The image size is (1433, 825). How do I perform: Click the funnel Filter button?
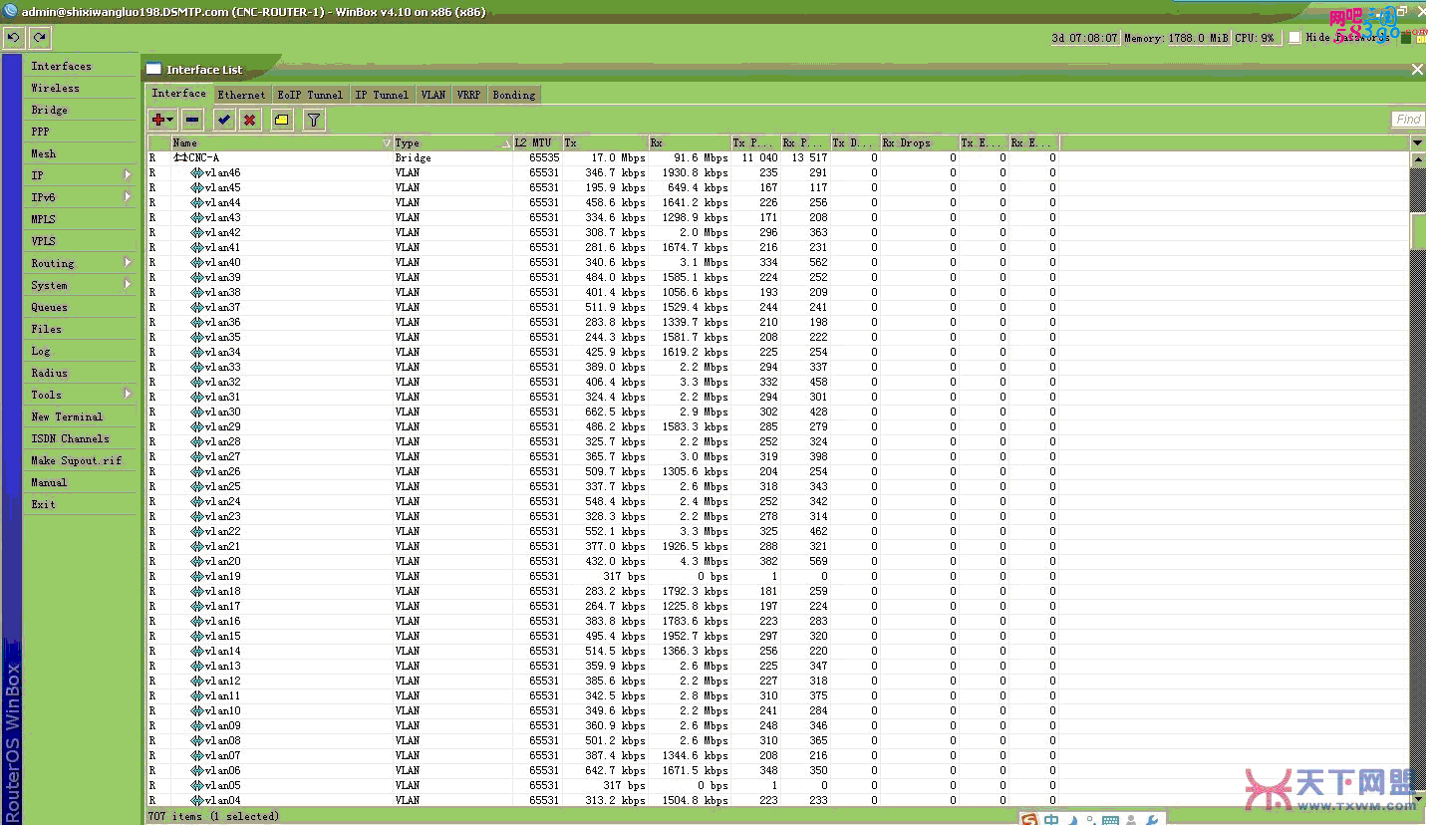314,120
